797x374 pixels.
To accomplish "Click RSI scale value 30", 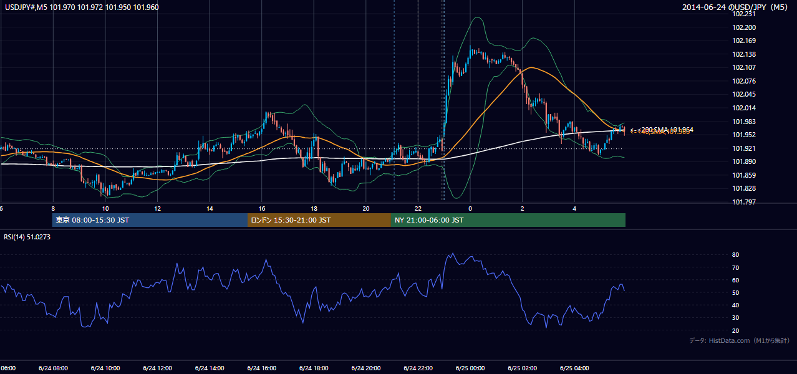I will (736, 318).
